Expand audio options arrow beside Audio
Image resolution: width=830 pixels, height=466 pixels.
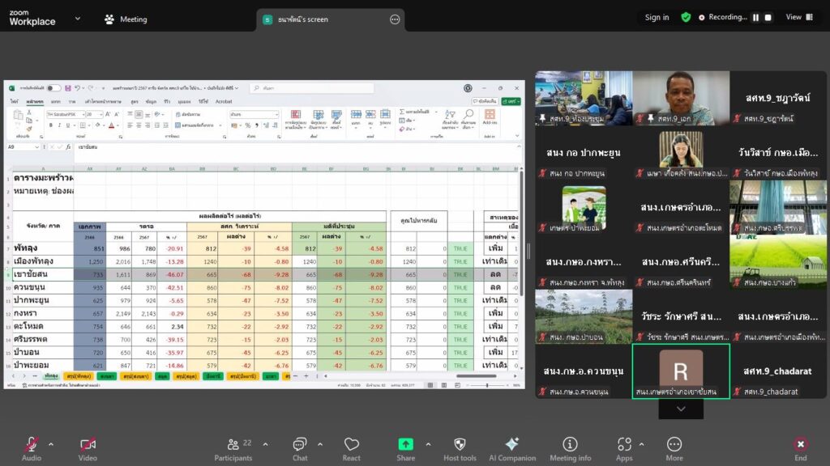[x=51, y=444]
